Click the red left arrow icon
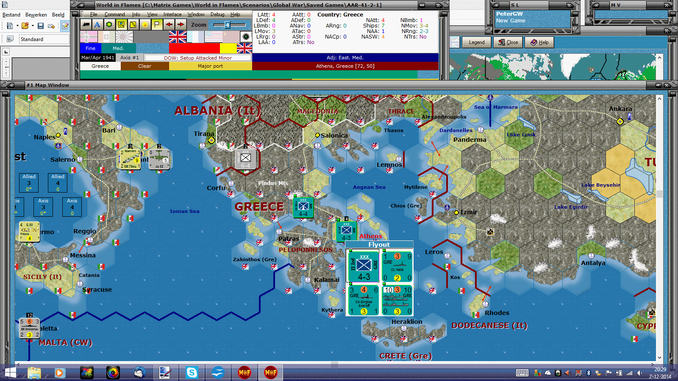678x381 pixels. (x=169, y=25)
